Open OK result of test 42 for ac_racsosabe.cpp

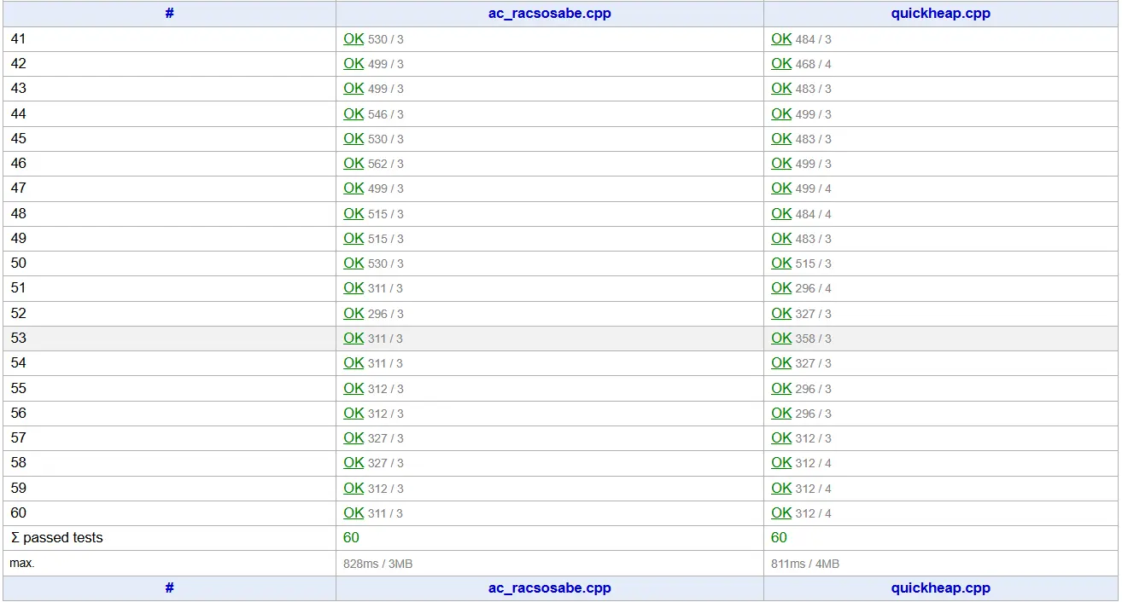pyautogui.click(x=354, y=63)
